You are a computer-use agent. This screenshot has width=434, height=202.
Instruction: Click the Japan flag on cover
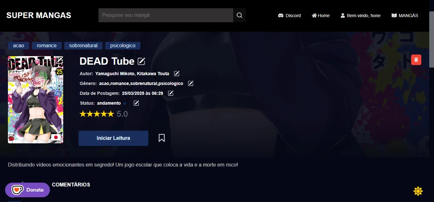click(56, 137)
